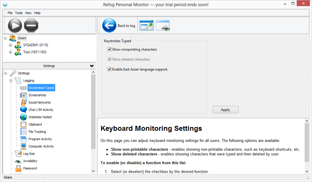Click the Apply button

(x=225, y=110)
